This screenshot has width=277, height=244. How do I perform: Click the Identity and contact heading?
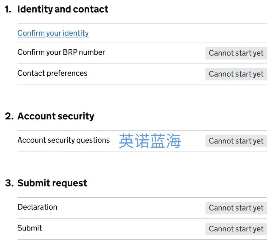(x=63, y=10)
